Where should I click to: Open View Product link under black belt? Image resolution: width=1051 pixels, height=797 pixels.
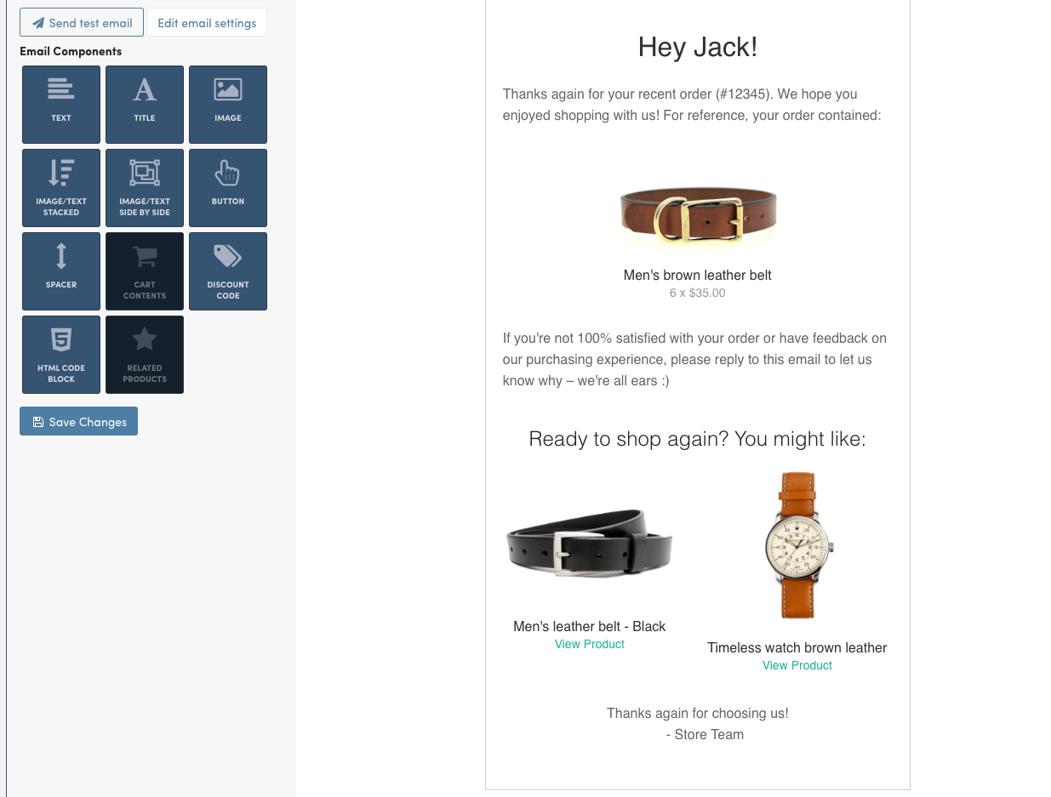point(590,645)
